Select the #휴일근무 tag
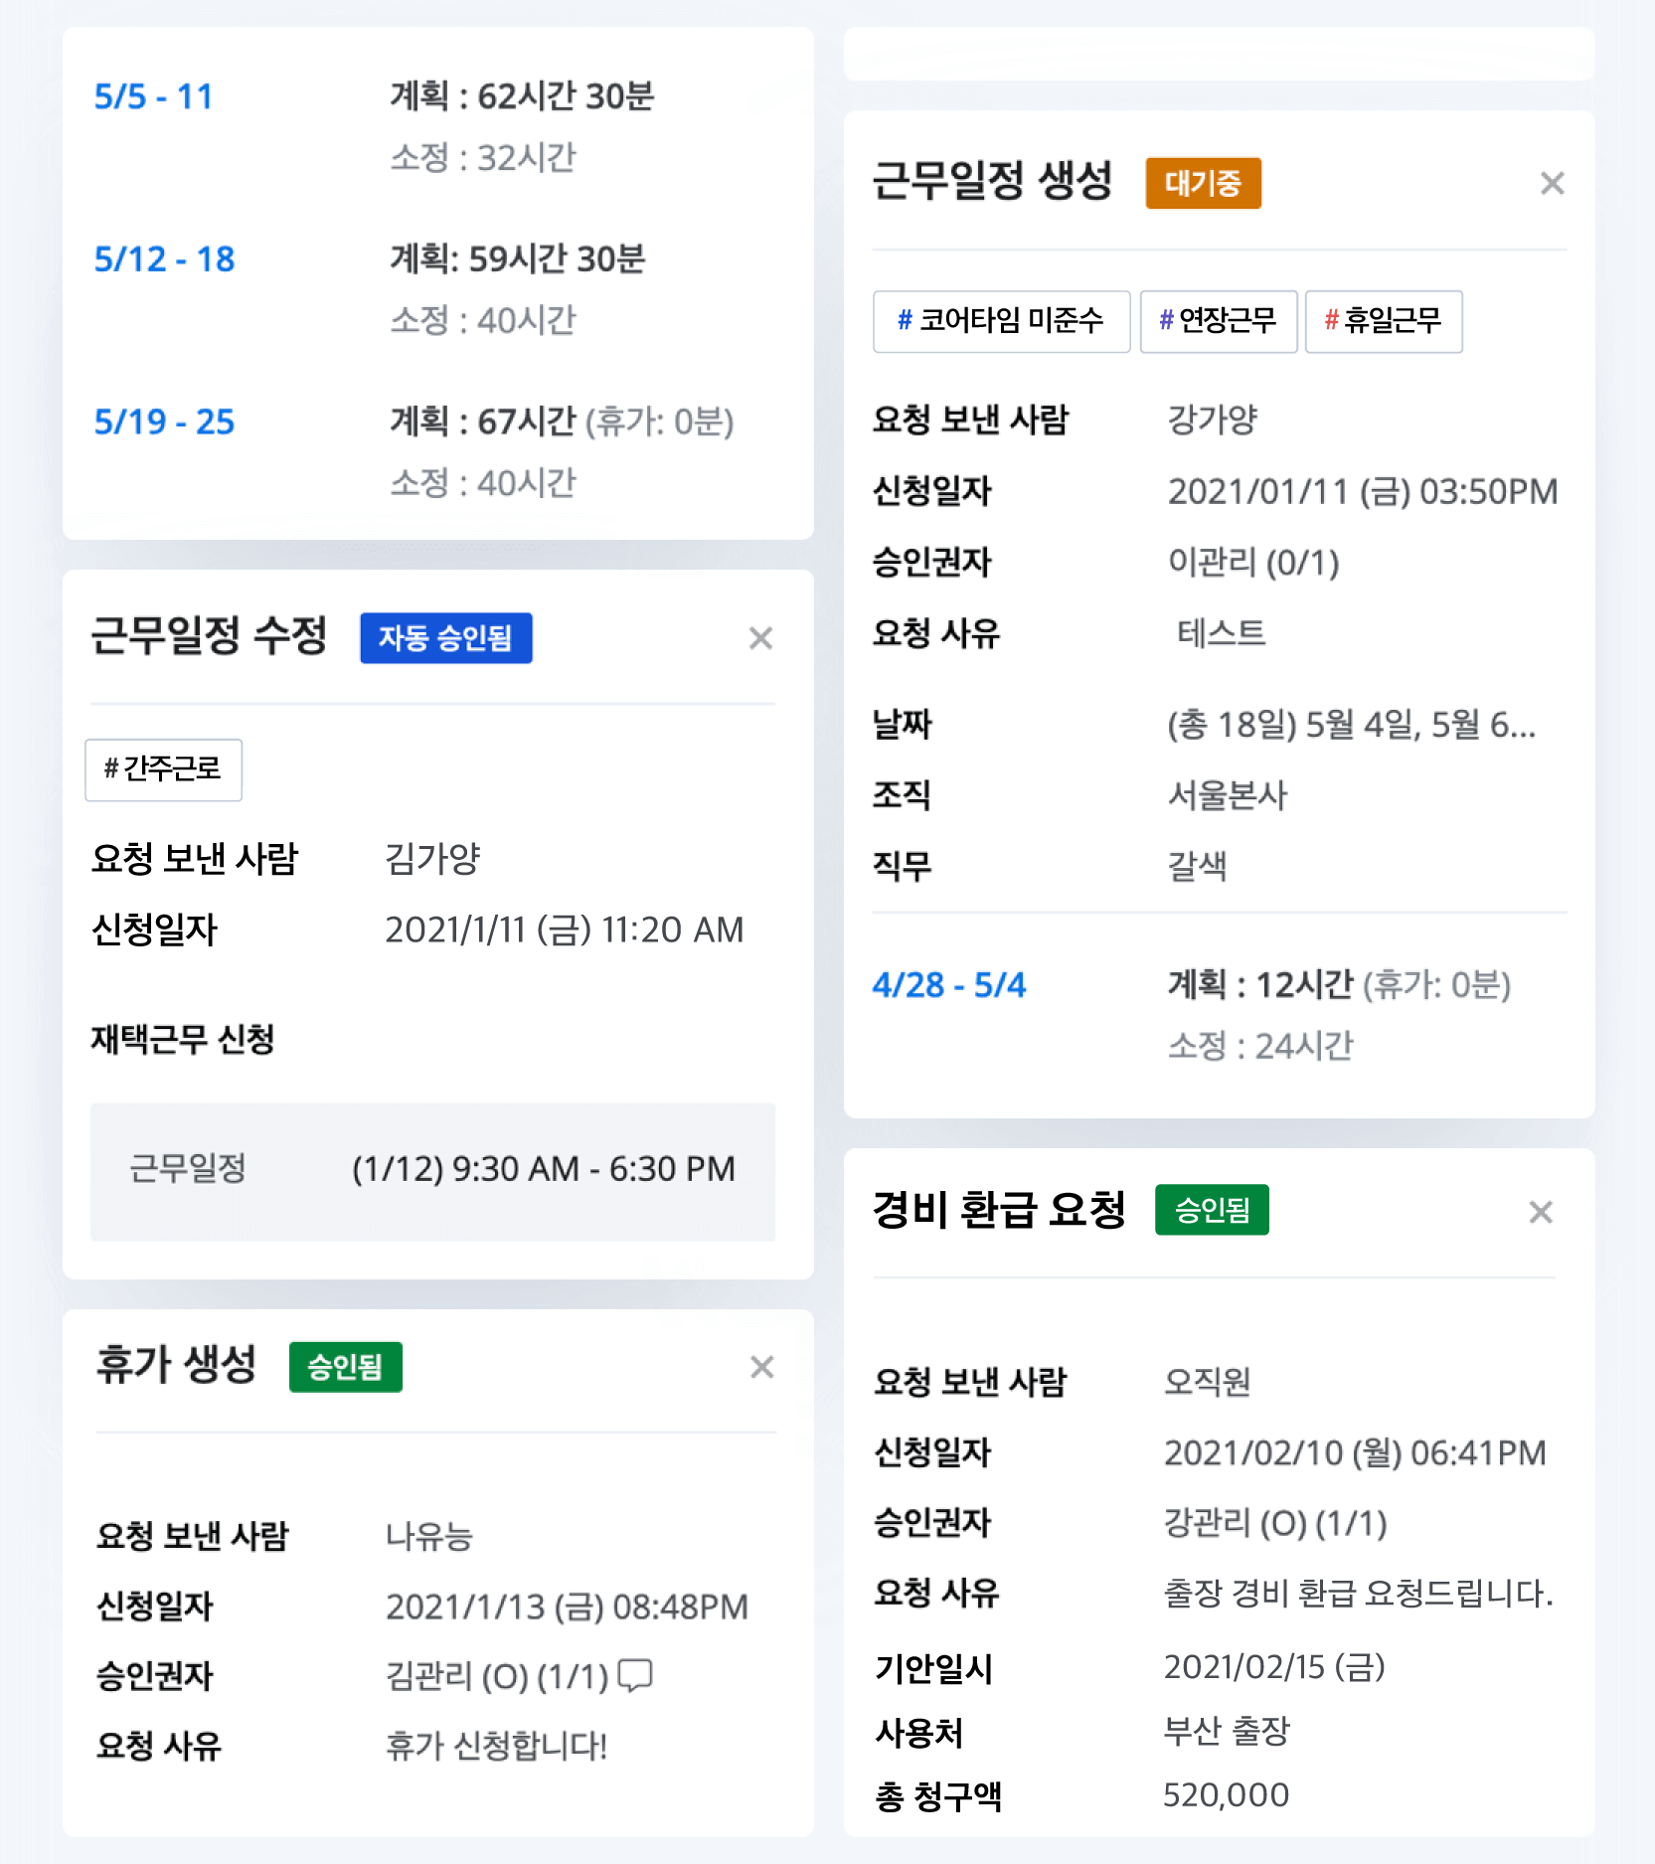1655x1864 pixels. point(1384,321)
